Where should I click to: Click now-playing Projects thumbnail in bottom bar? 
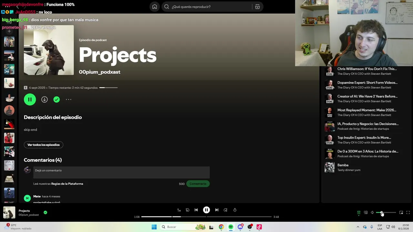[9, 213]
